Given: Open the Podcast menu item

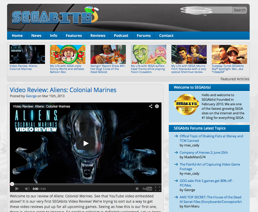Looking at the screenshot, I should 121,36.
